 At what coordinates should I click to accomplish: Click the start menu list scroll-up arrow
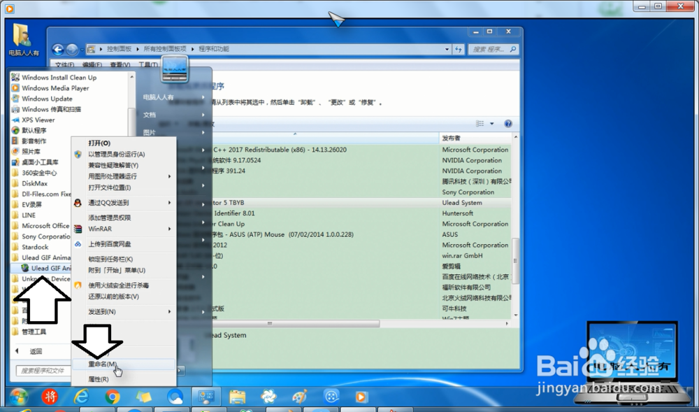131,77
